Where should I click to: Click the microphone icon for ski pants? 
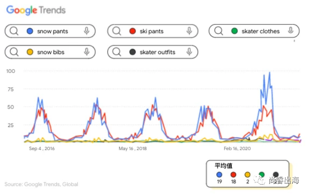pyautogui.click(x=189, y=31)
